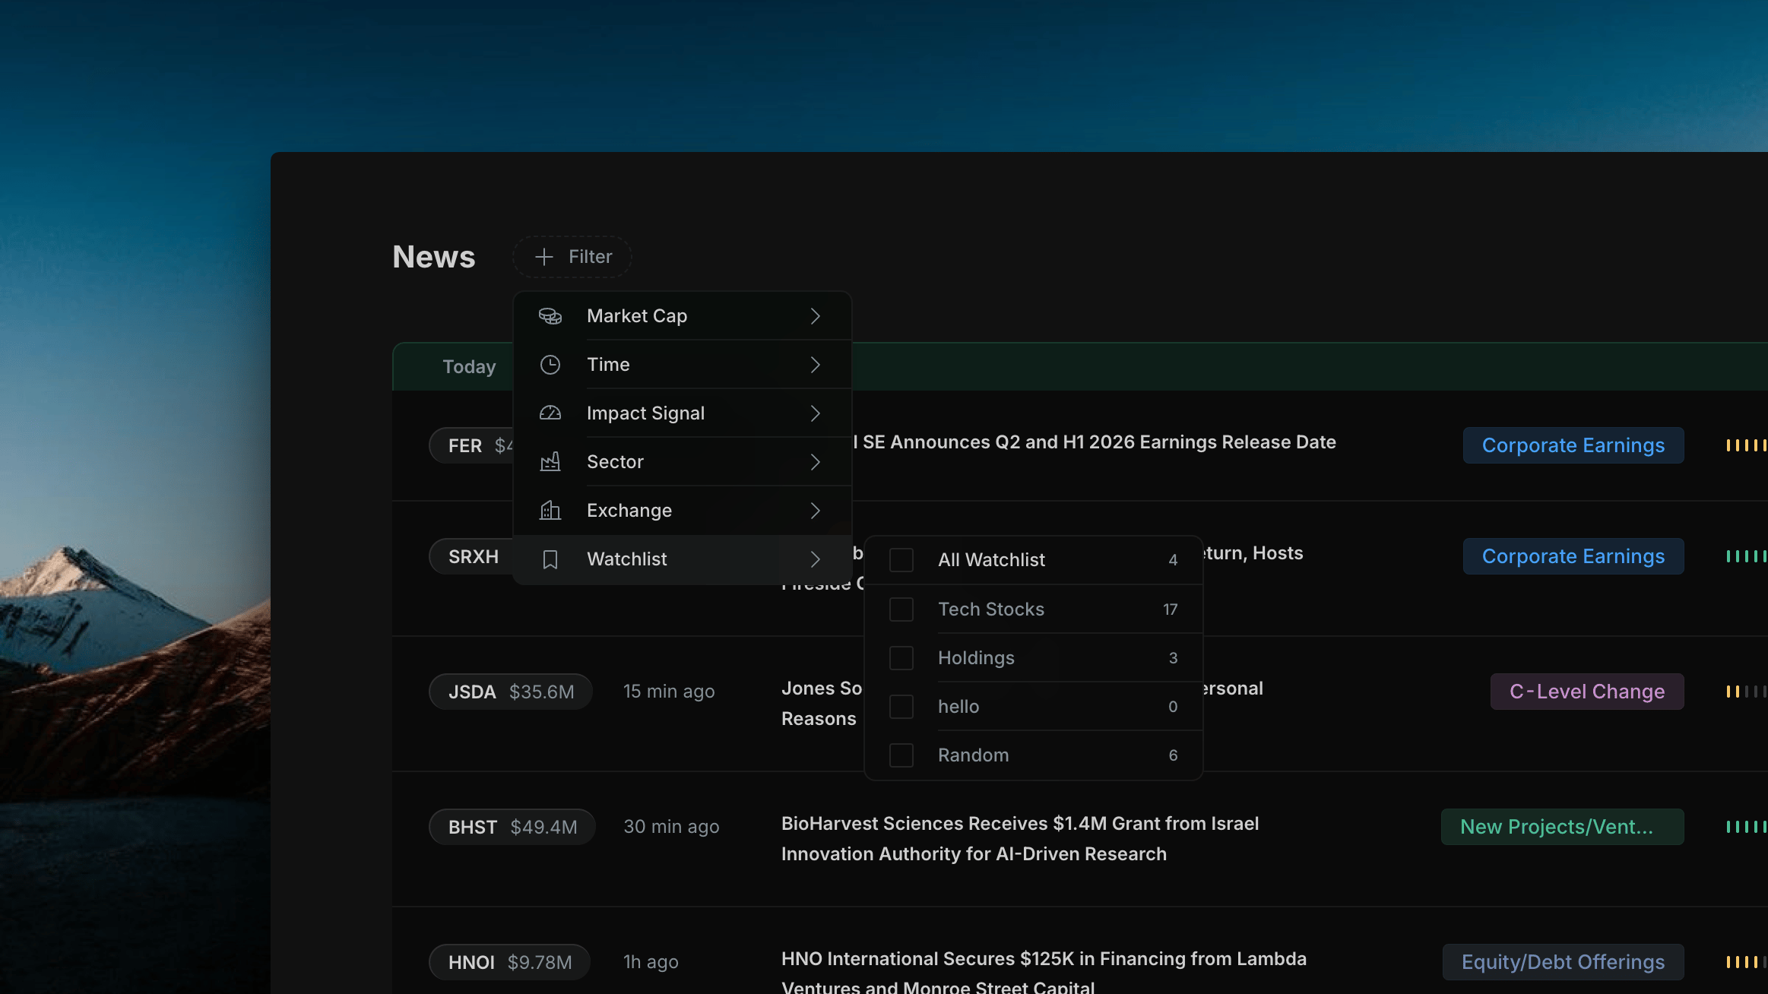Expand Time submenu chevron
Viewport: 1768px width, 994px height.
coord(816,365)
